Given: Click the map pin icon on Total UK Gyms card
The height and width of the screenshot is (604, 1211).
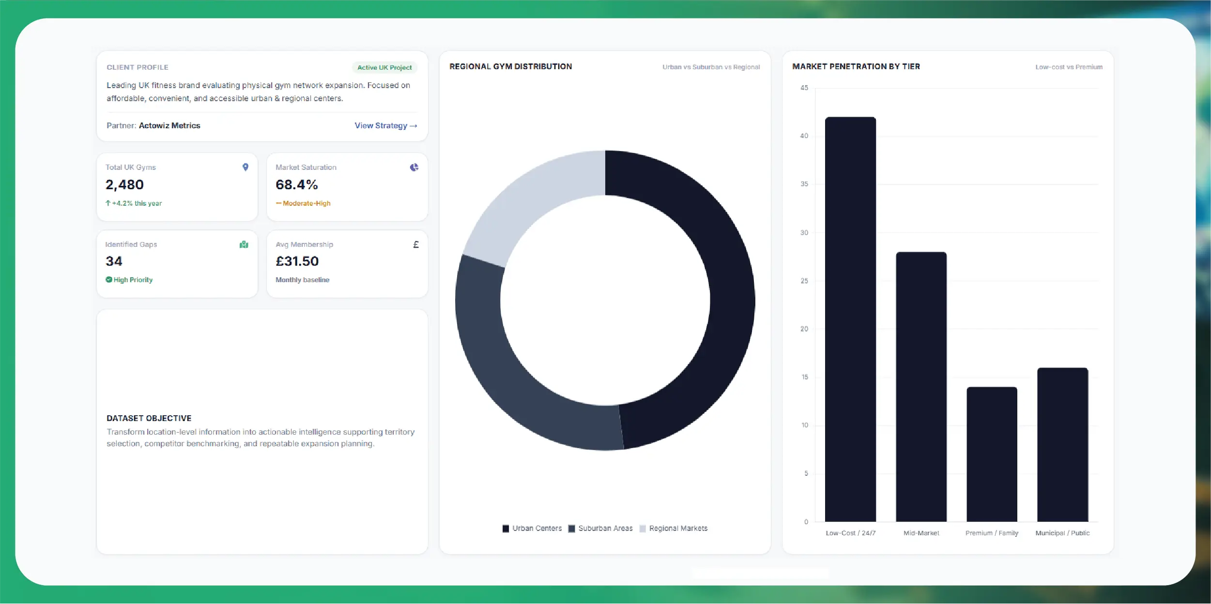Looking at the screenshot, I should (x=245, y=167).
